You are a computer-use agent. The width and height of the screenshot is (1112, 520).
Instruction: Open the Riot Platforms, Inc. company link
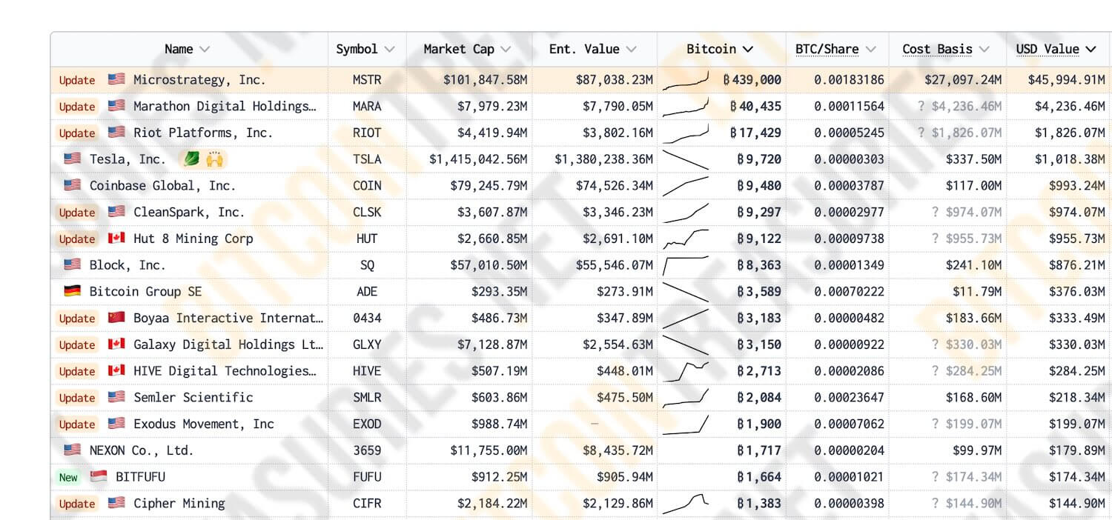point(203,133)
